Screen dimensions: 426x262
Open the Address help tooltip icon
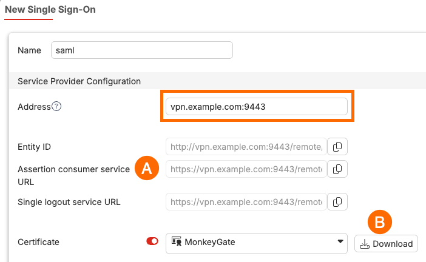click(x=56, y=106)
